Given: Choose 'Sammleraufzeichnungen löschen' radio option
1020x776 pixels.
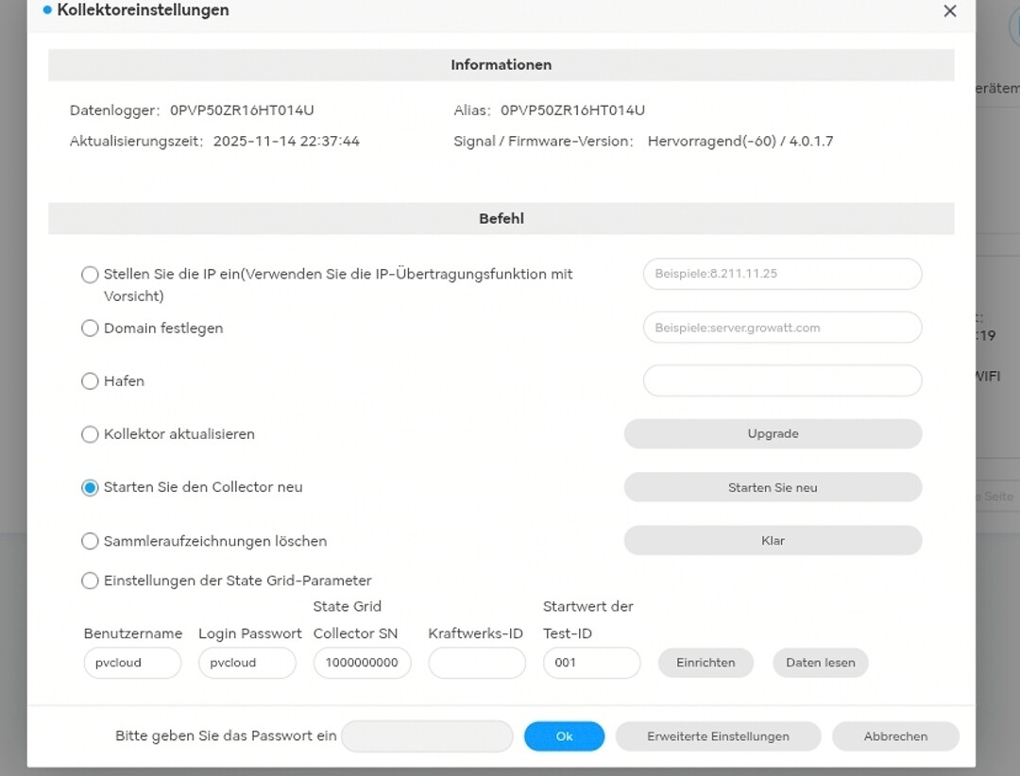Looking at the screenshot, I should (90, 541).
